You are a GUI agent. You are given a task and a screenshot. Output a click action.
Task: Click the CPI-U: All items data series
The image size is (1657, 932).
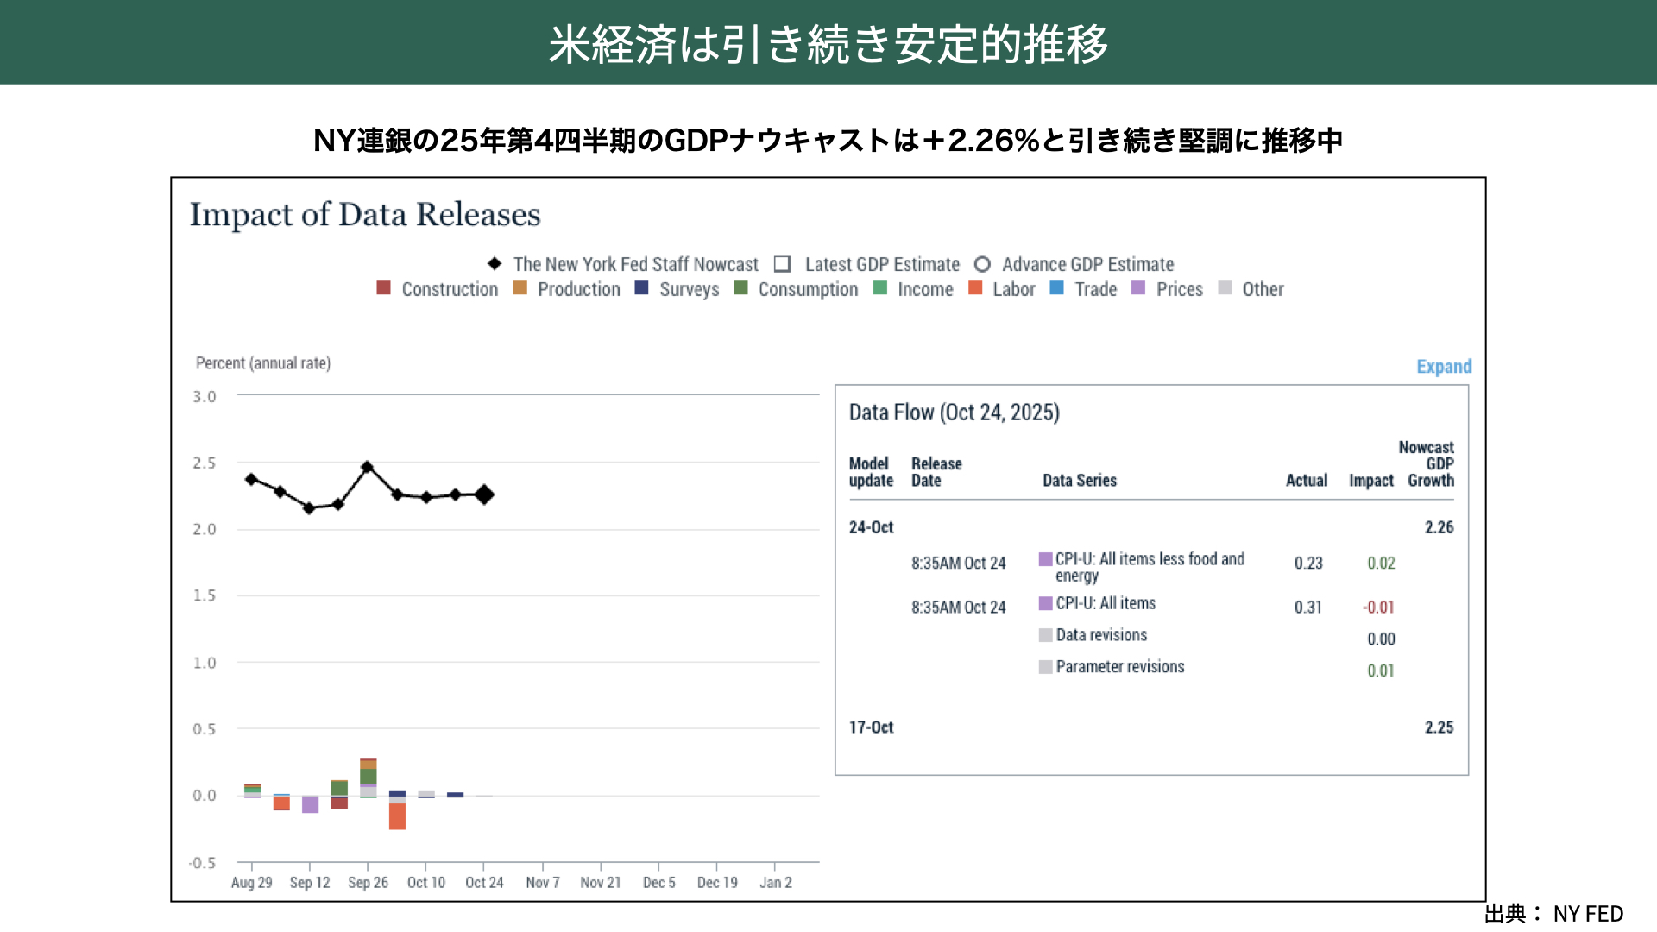pyautogui.click(x=1105, y=603)
